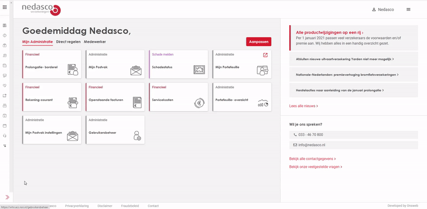
Task: Open the hamburger menu in the header
Action: pos(408,9)
